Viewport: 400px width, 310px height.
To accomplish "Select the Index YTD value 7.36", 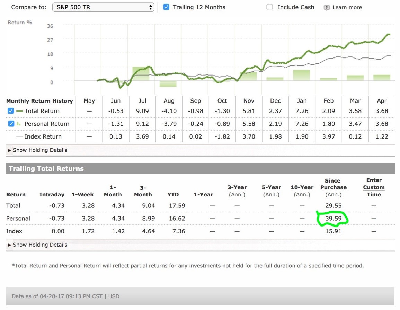I will (179, 231).
